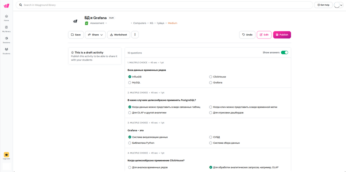Choose the СУБД radio option
Image resolution: width=346 pixels, height=172 pixels.
tap(211, 137)
